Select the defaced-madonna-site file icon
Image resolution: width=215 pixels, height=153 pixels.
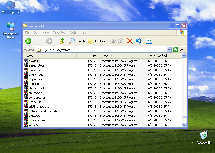pos(26,111)
